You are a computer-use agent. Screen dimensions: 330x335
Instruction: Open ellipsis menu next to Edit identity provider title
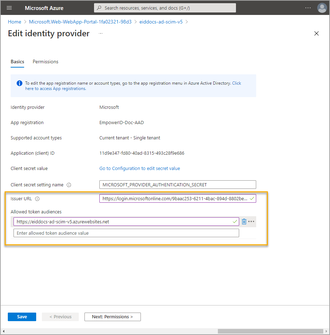(x=101, y=33)
